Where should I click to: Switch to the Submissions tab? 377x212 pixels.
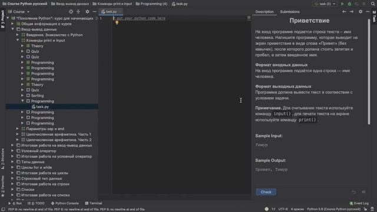click(290, 12)
